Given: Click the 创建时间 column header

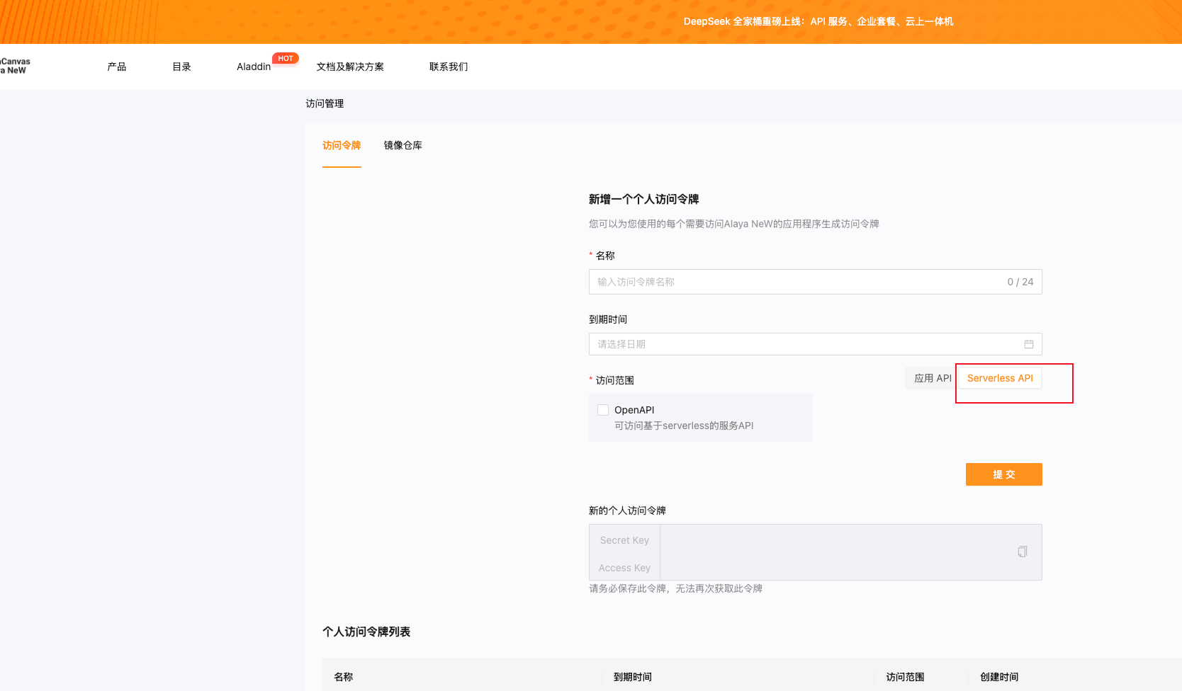Looking at the screenshot, I should [x=999, y=677].
